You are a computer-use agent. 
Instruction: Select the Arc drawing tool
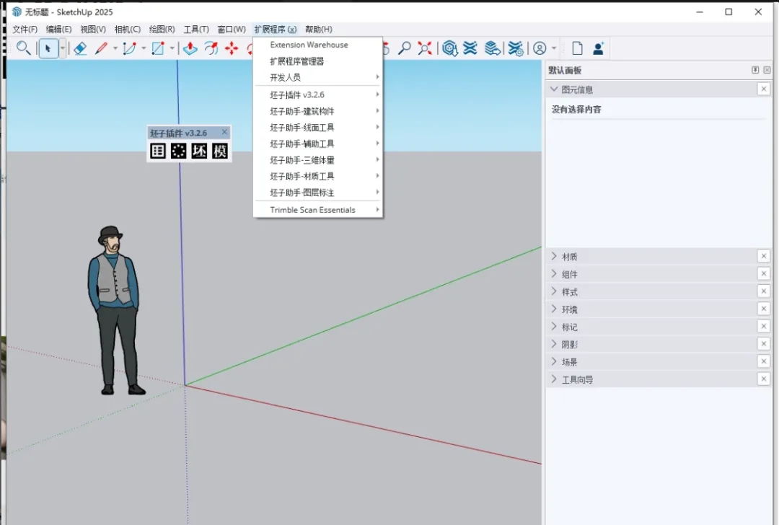click(129, 48)
